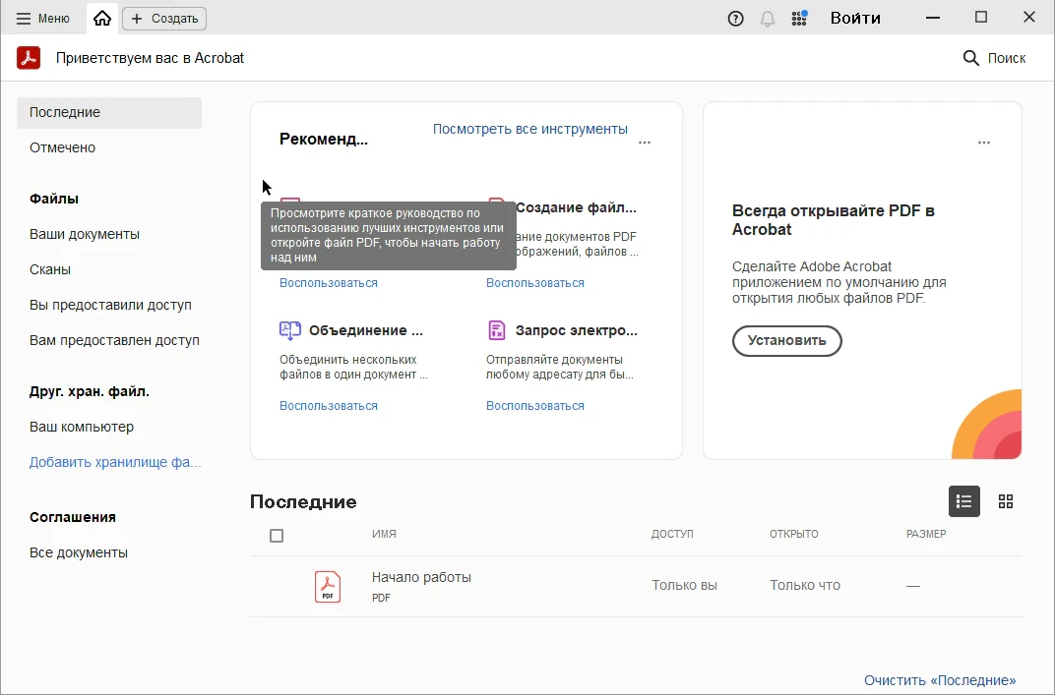
Task: Select Отмечено in the sidebar
Action: [63, 147]
